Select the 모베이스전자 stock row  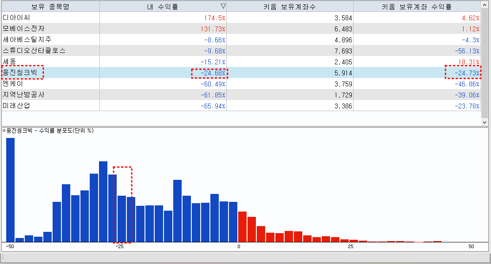241,29
